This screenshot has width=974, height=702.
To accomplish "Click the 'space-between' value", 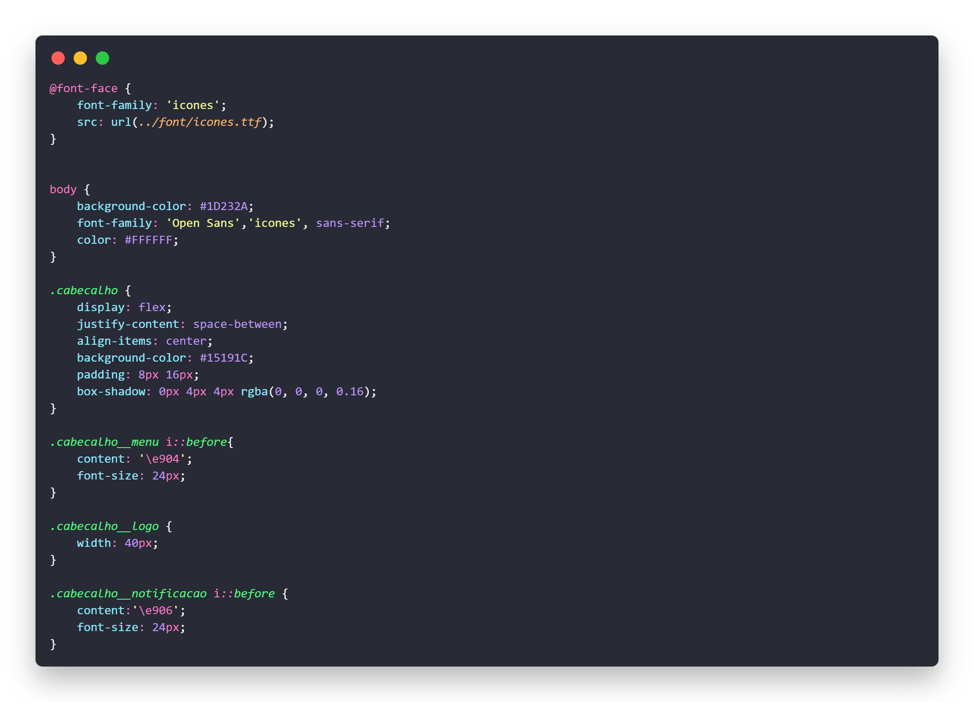I will click(x=237, y=324).
